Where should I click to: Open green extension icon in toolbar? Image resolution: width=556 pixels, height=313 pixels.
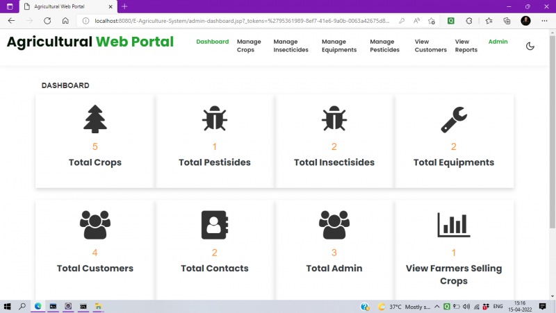point(450,21)
